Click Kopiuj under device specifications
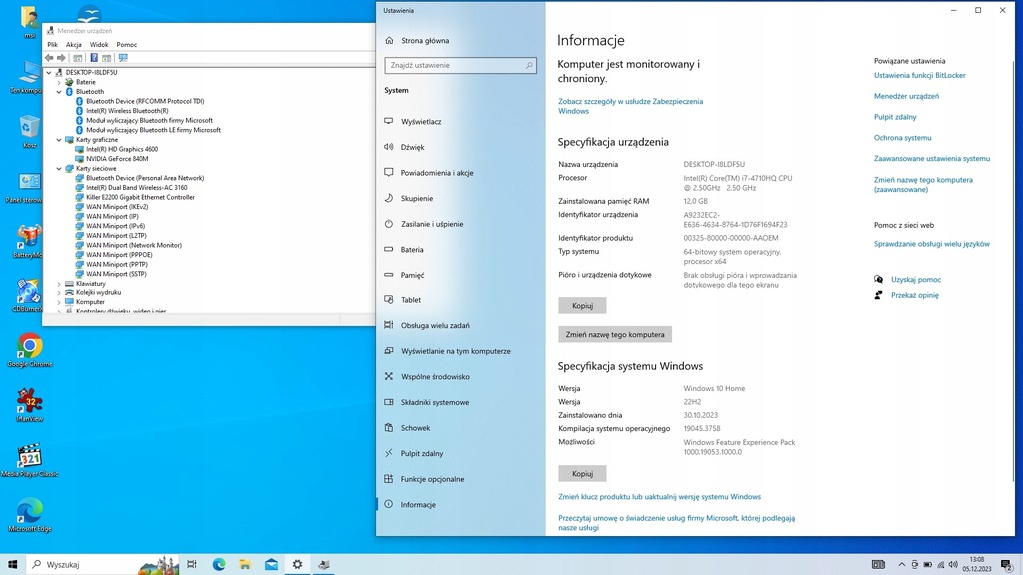This screenshot has height=575, width=1023. [x=582, y=305]
